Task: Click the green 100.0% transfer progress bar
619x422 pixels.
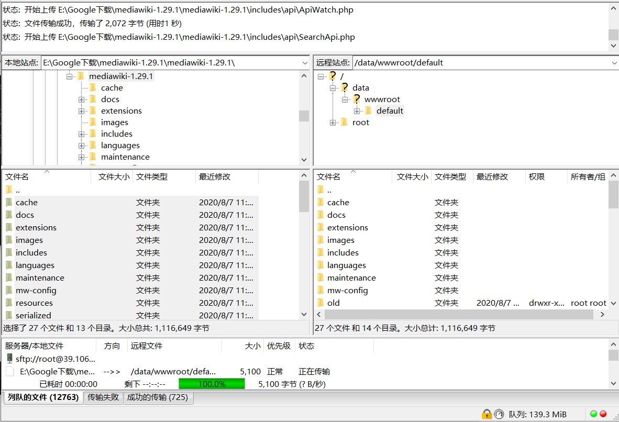Action: point(212,384)
